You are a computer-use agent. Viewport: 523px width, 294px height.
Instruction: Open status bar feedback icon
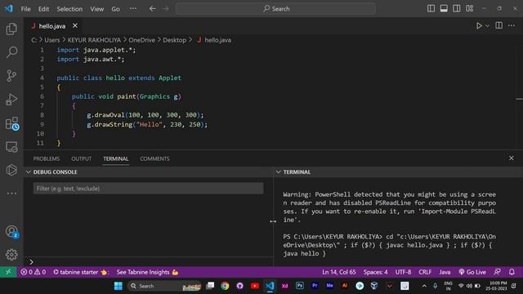click(x=498, y=272)
